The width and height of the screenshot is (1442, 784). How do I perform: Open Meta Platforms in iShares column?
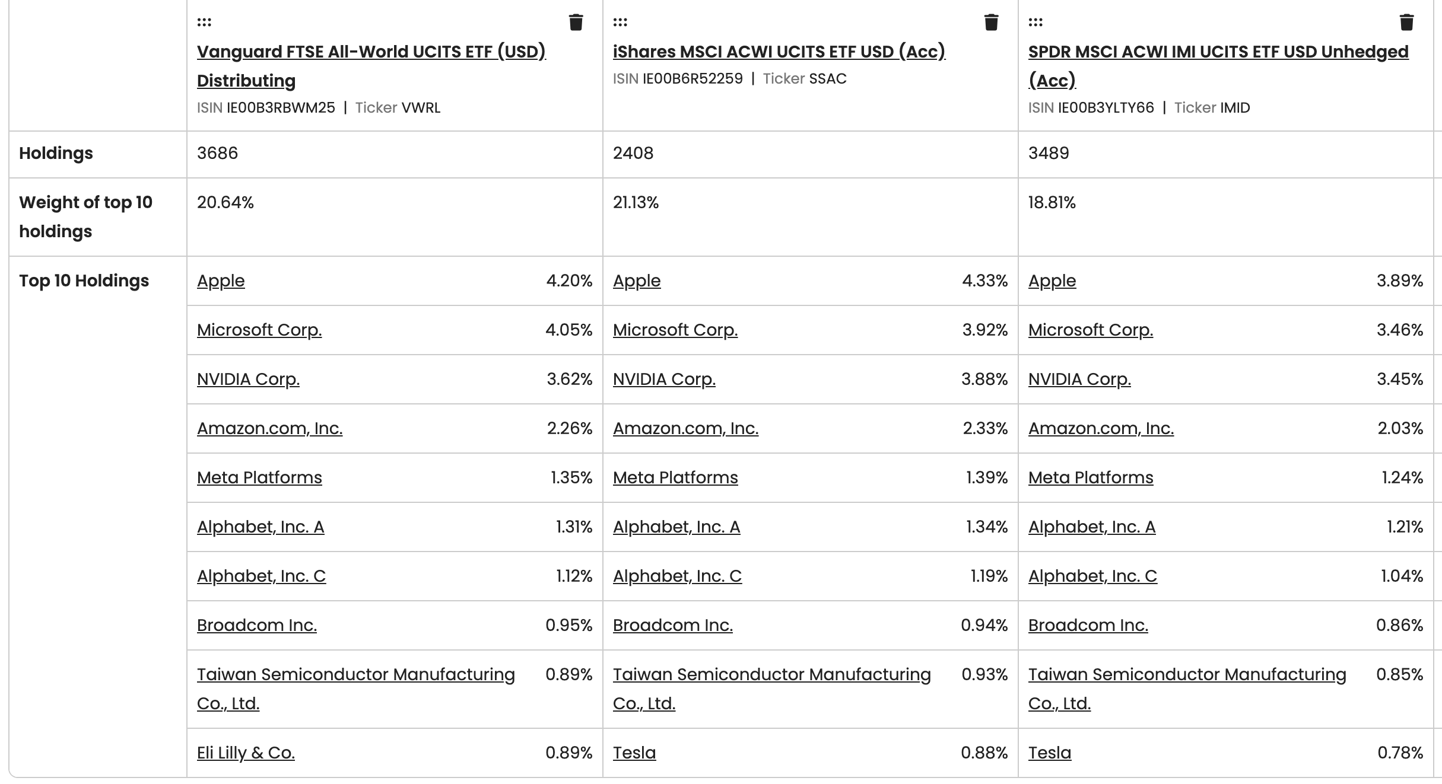(x=675, y=477)
